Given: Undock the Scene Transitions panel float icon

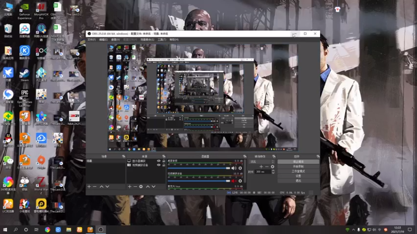Looking at the screenshot, I should point(274,157).
